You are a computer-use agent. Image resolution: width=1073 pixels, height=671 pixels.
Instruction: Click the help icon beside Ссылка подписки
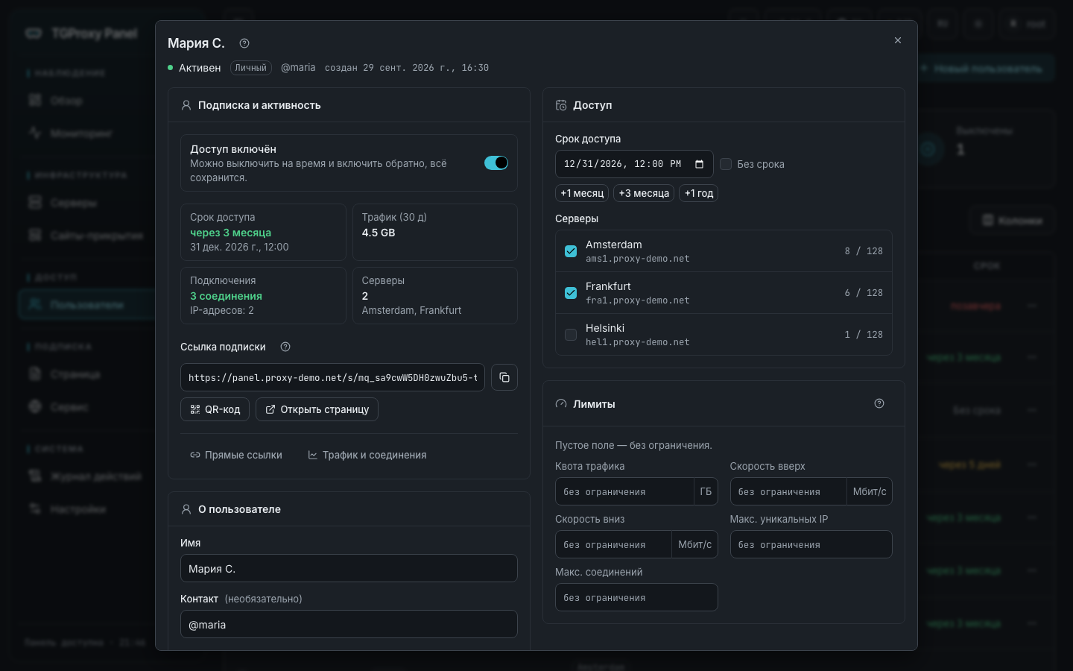pos(285,347)
